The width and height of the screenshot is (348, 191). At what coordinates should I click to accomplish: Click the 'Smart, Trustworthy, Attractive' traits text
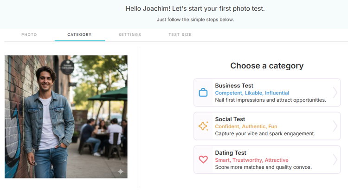click(x=251, y=160)
